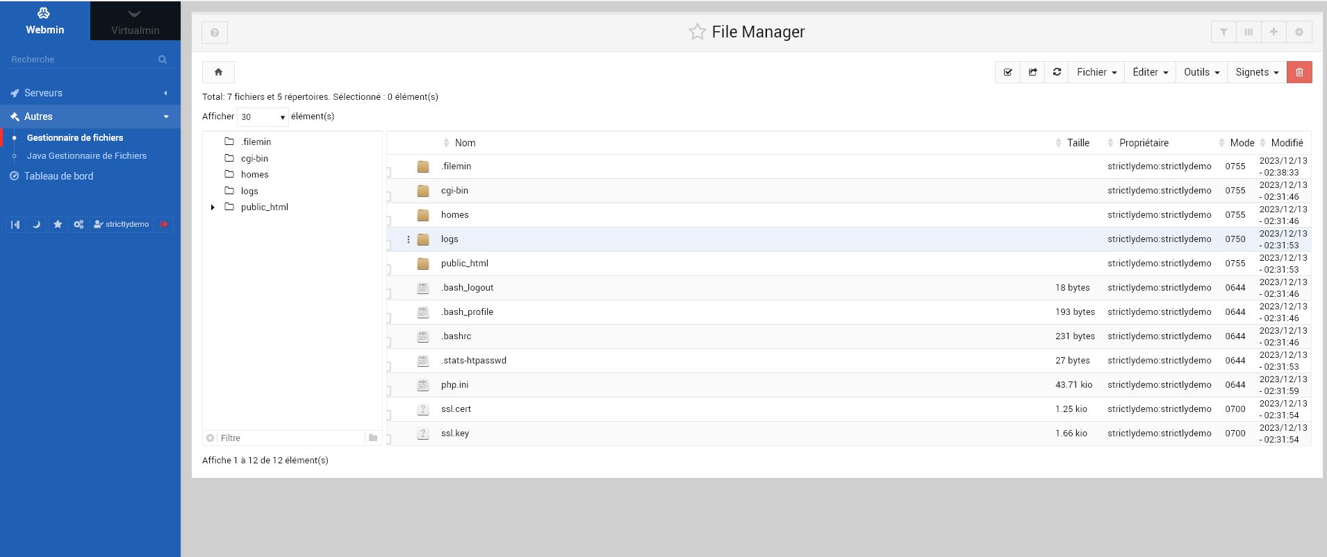Click the columns icon in header

(x=1248, y=32)
